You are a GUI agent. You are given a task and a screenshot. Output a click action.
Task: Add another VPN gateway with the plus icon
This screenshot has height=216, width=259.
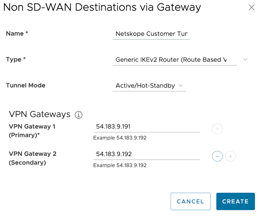pyautogui.click(x=230, y=156)
